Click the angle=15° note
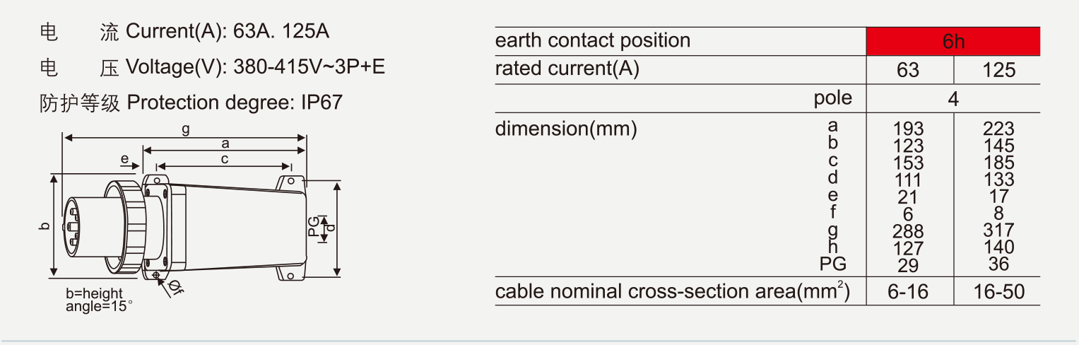The width and height of the screenshot is (1079, 345). (x=99, y=306)
